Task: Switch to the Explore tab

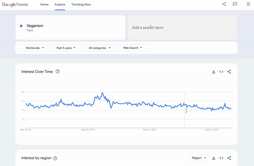Action: tap(60, 5)
